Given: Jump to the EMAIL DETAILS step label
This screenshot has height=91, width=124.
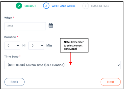Looking at the screenshot, I should (x=100, y=6).
